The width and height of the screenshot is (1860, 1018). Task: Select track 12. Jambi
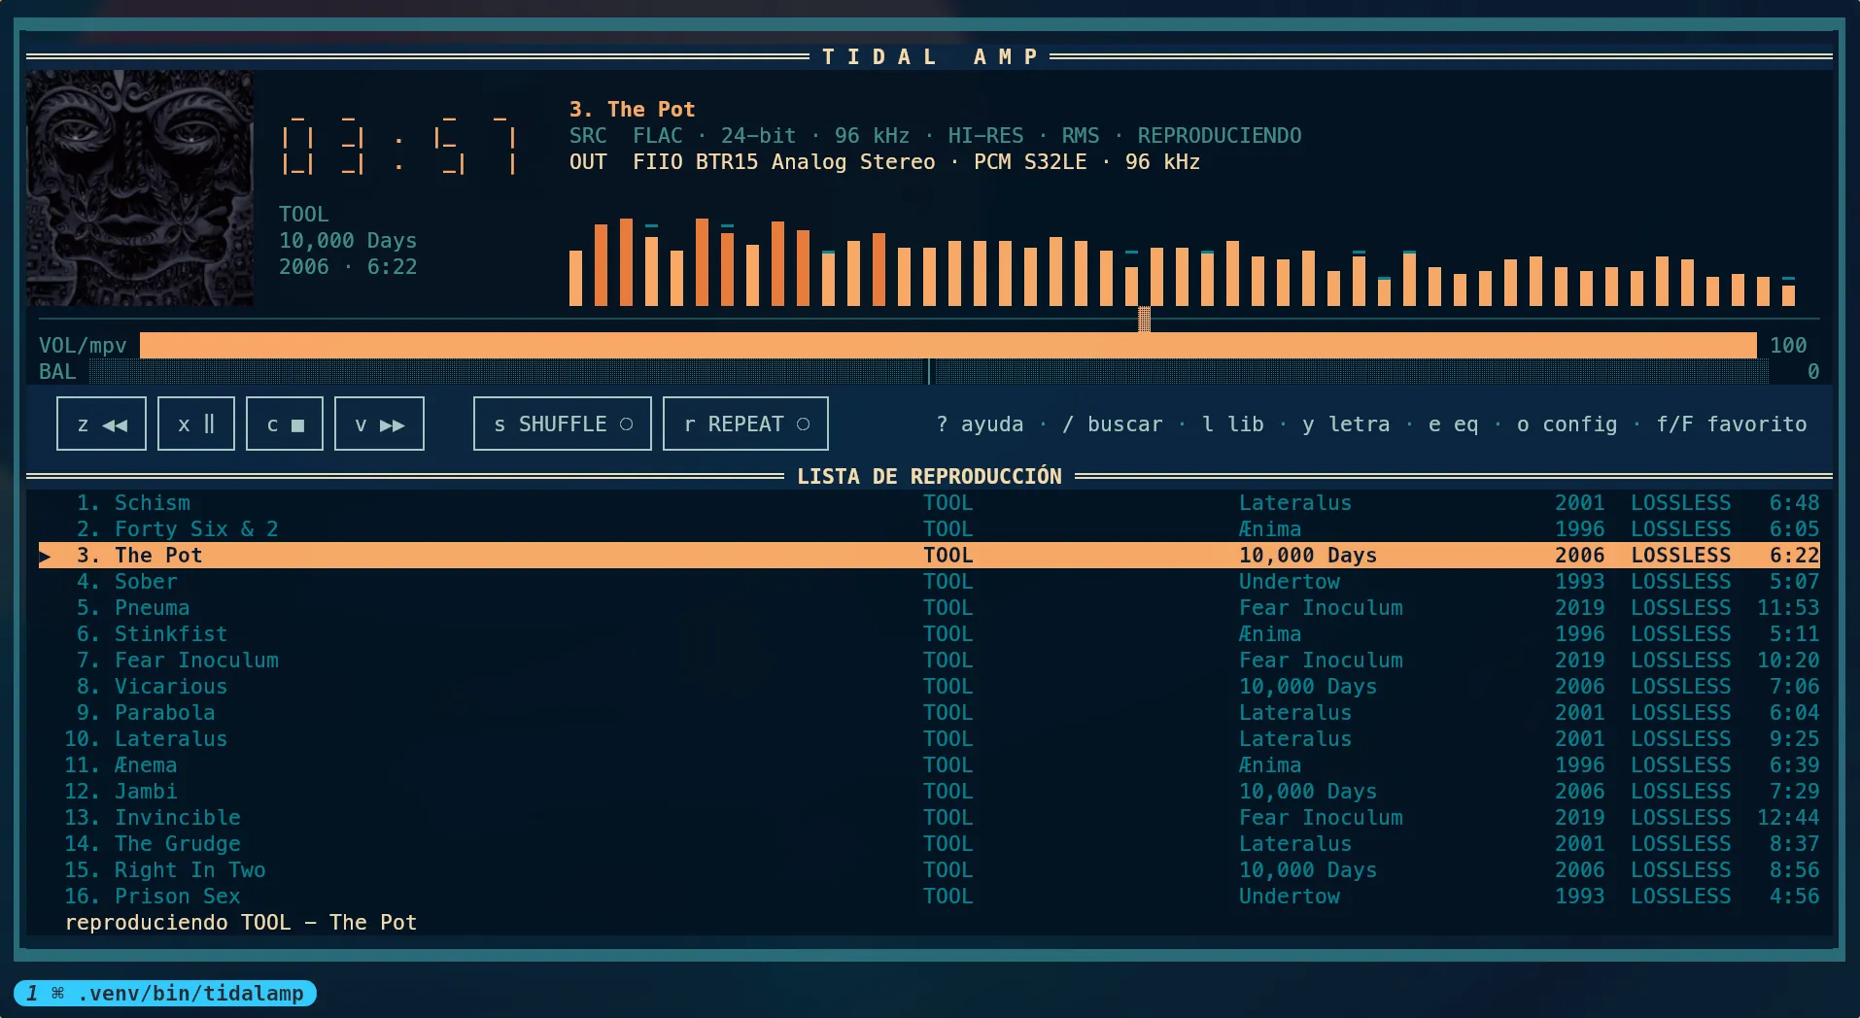[929, 792]
